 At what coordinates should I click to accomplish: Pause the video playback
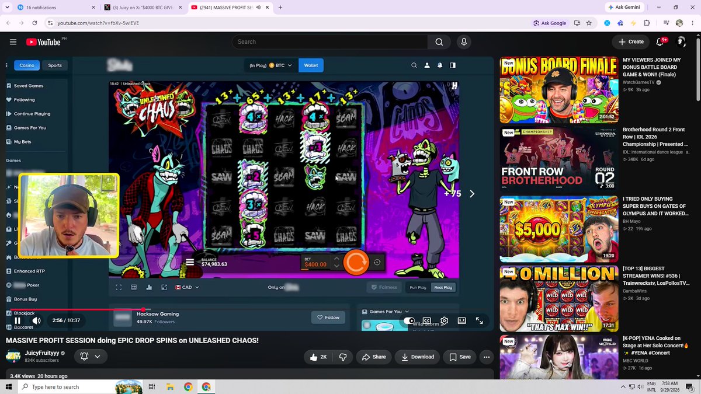pyautogui.click(x=18, y=320)
